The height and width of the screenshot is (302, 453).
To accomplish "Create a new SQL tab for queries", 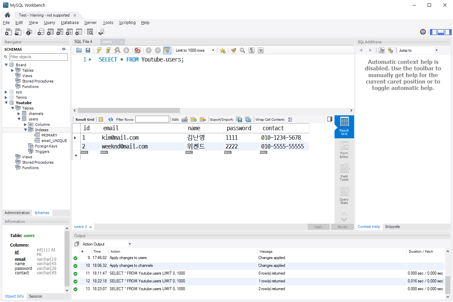I will coord(8,32).
